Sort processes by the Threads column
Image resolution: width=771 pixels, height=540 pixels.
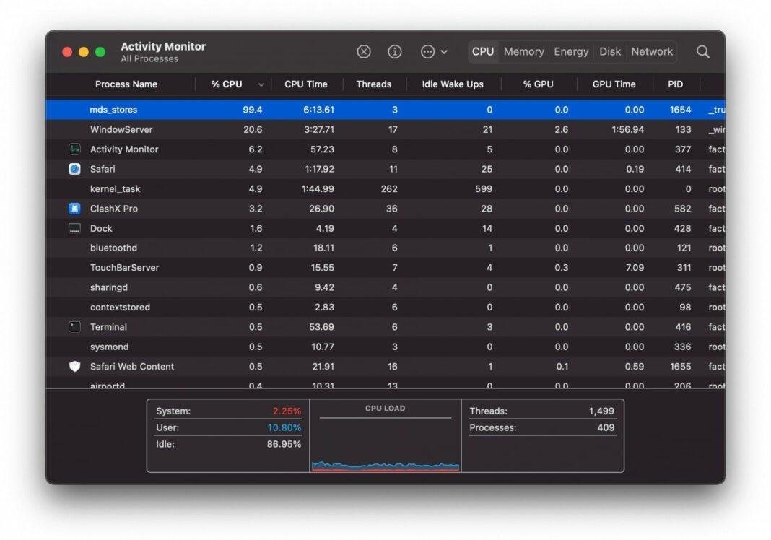click(x=373, y=84)
